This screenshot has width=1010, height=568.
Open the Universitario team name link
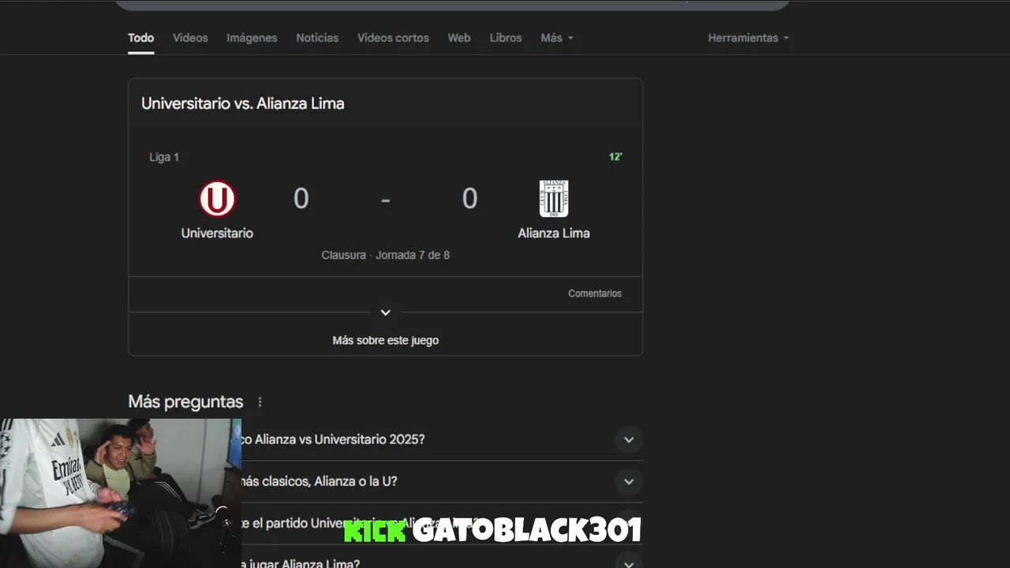tap(217, 234)
